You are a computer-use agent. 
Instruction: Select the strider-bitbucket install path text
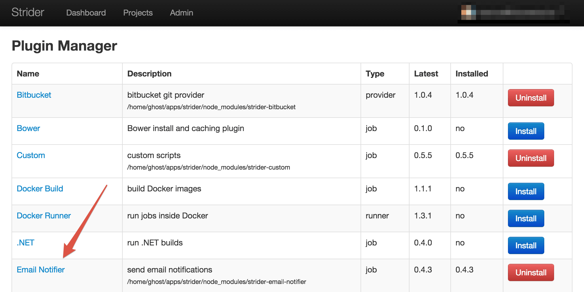pos(211,107)
